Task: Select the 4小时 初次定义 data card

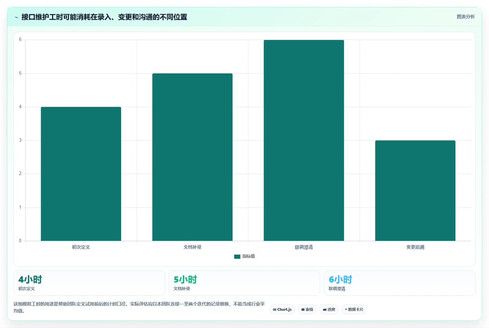Action: pos(89,283)
